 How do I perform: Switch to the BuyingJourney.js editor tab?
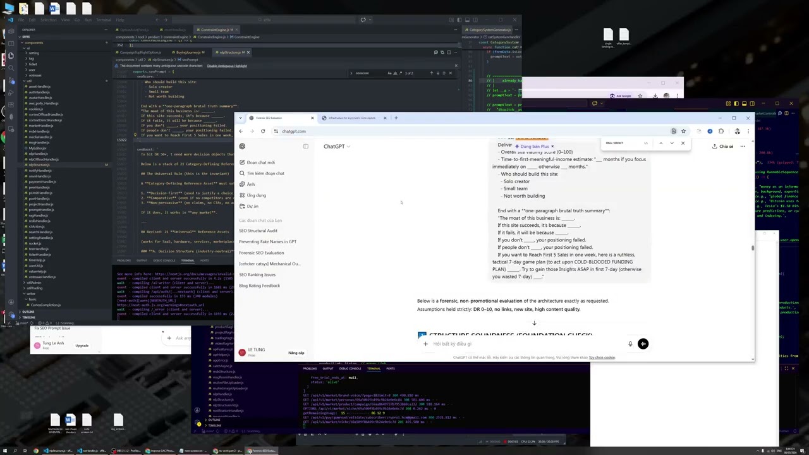click(190, 52)
